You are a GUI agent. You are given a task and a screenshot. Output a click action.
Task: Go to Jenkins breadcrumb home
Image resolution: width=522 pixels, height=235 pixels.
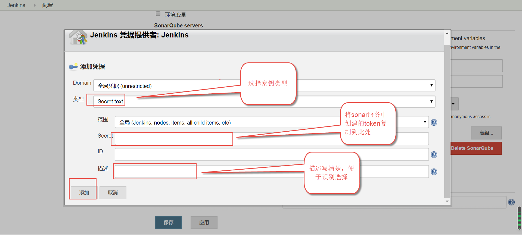[16, 5]
